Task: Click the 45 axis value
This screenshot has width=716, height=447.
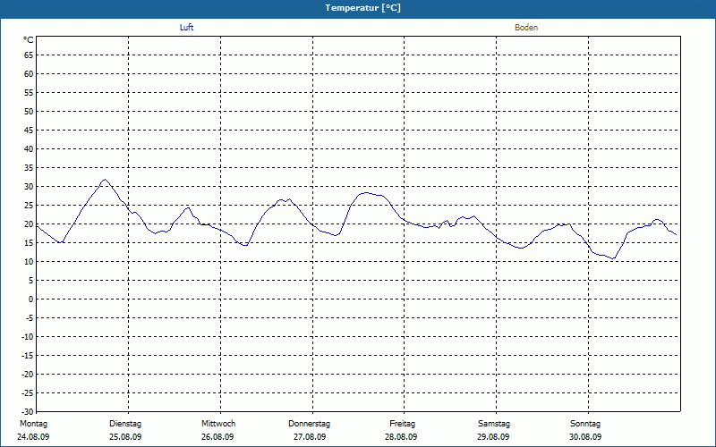Action: pyautogui.click(x=29, y=130)
